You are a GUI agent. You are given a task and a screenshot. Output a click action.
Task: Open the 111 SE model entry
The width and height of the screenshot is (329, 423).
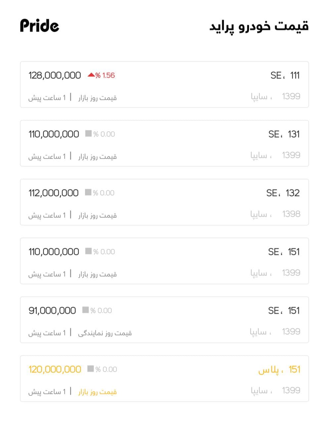point(285,75)
